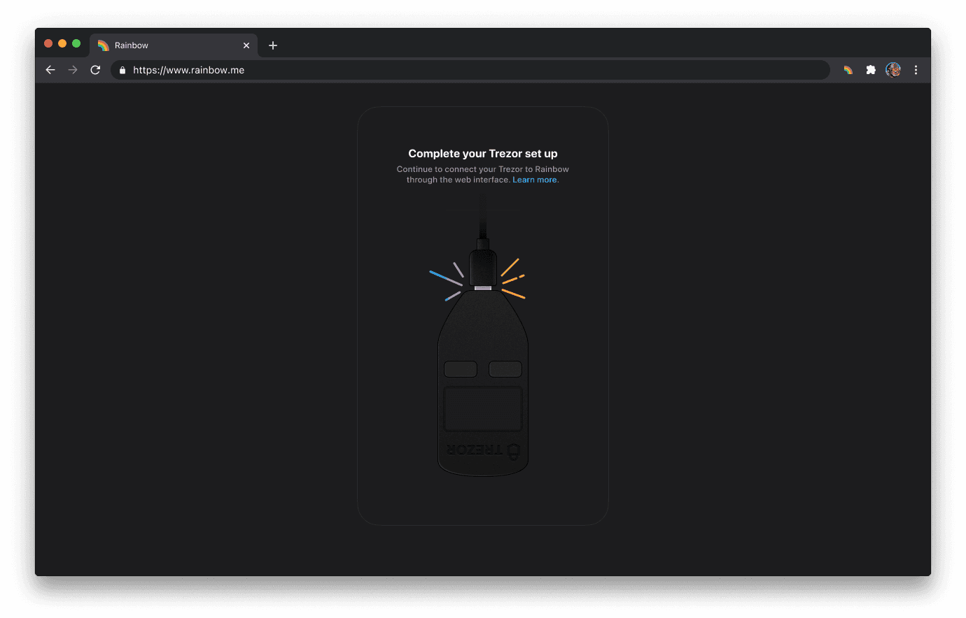Open the Learn more link
Screen dimensions: 966x618
[535, 180]
